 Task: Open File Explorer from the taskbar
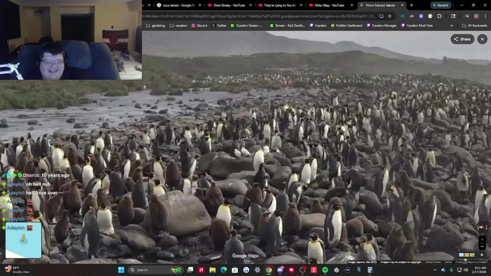pos(212,270)
